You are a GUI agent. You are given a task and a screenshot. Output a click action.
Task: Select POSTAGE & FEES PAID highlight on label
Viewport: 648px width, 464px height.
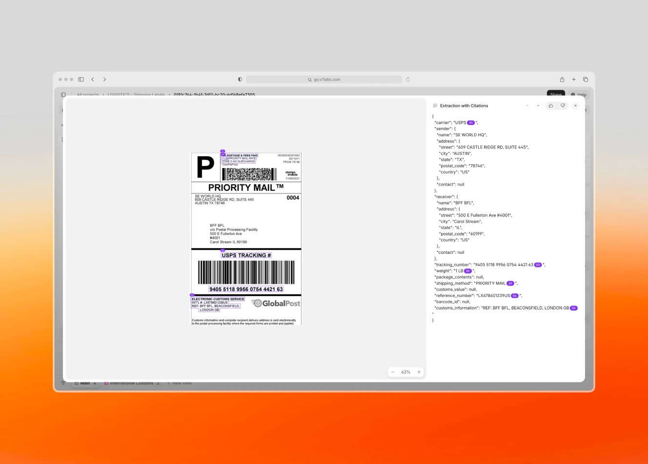[x=242, y=155]
